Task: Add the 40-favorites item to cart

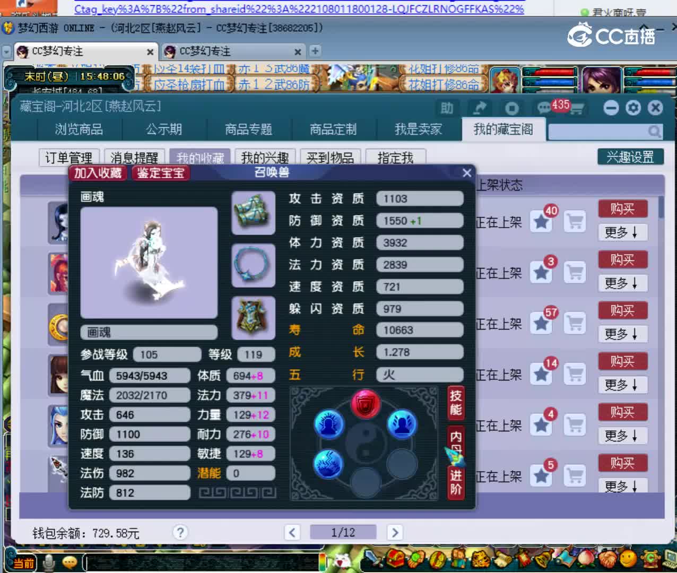Action: [x=575, y=222]
